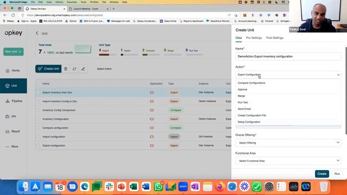Open WhatsApp from the dock
This screenshot has width=347, height=195.
(x=158, y=186)
